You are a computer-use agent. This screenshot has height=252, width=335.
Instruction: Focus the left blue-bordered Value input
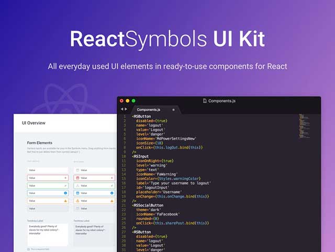point(48,193)
